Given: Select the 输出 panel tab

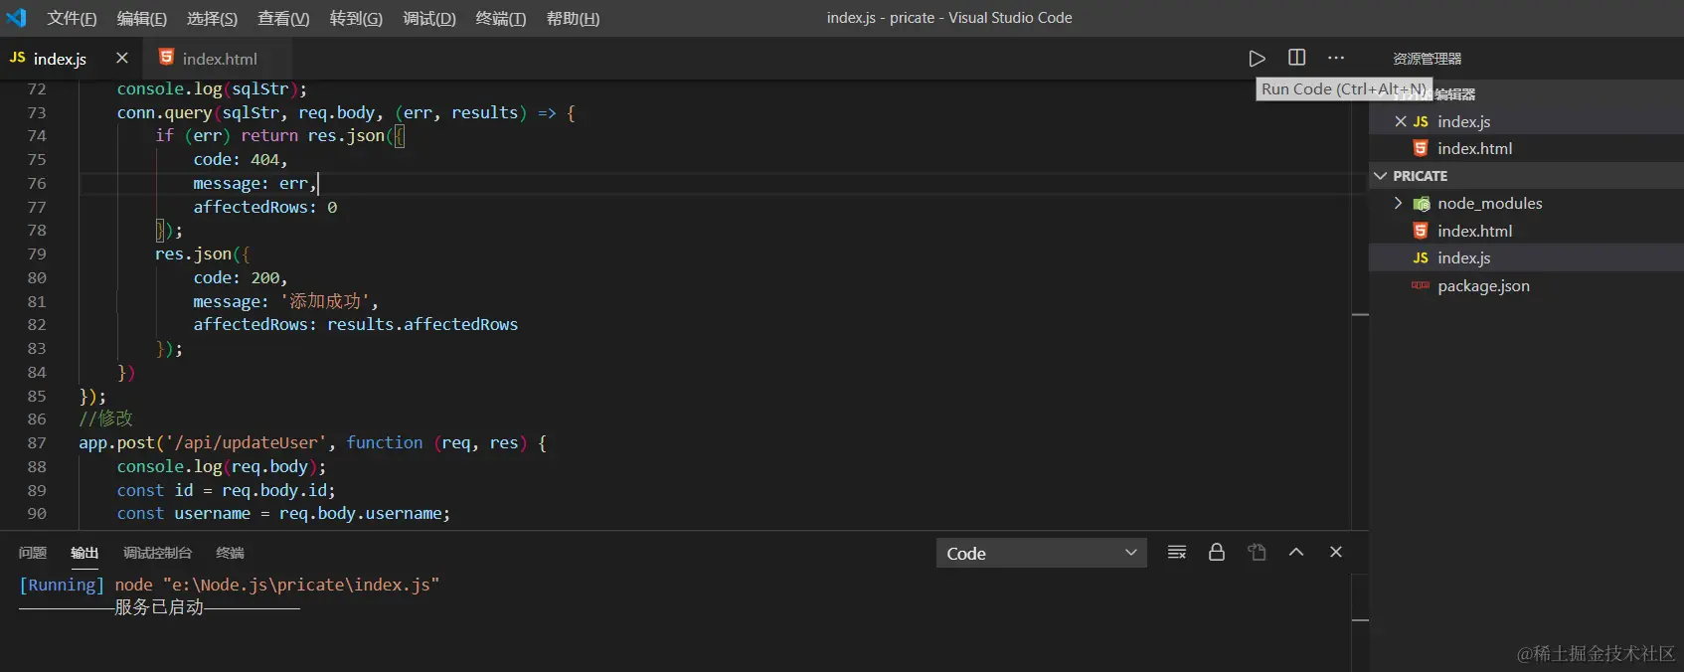Looking at the screenshot, I should click(x=84, y=553).
